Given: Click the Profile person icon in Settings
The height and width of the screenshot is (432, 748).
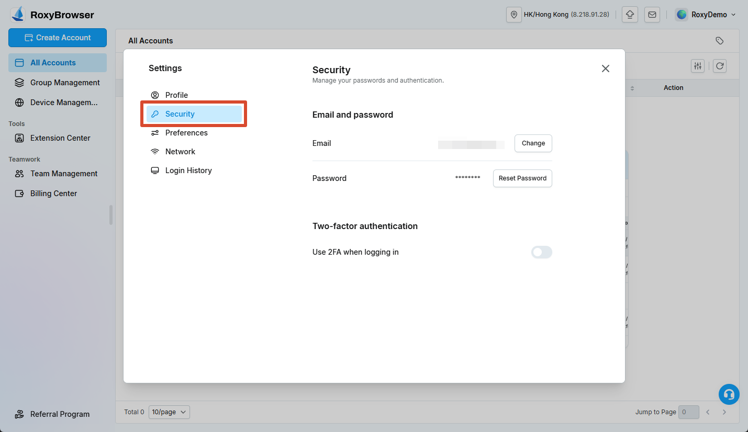Looking at the screenshot, I should point(155,95).
